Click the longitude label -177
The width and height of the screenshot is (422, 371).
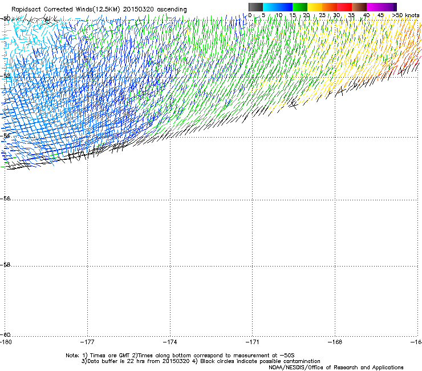[87, 342]
